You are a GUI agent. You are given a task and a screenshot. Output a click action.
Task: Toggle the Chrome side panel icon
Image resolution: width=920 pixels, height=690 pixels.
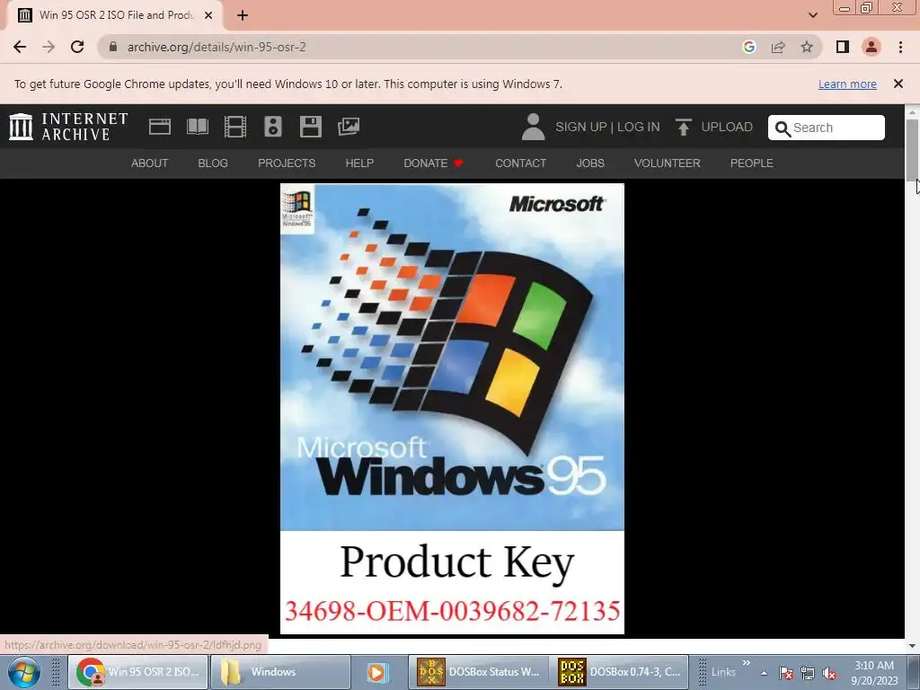tap(843, 47)
